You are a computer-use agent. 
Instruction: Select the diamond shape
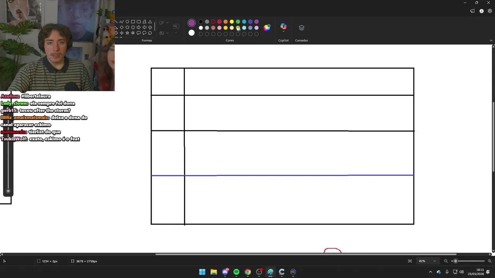121,27
